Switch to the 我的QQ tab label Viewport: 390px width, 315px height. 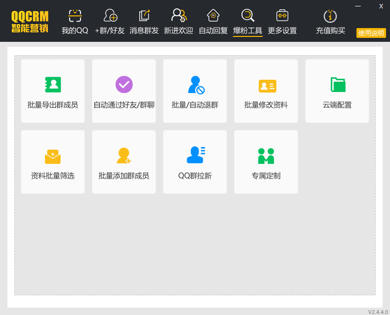click(x=75, y=31)
